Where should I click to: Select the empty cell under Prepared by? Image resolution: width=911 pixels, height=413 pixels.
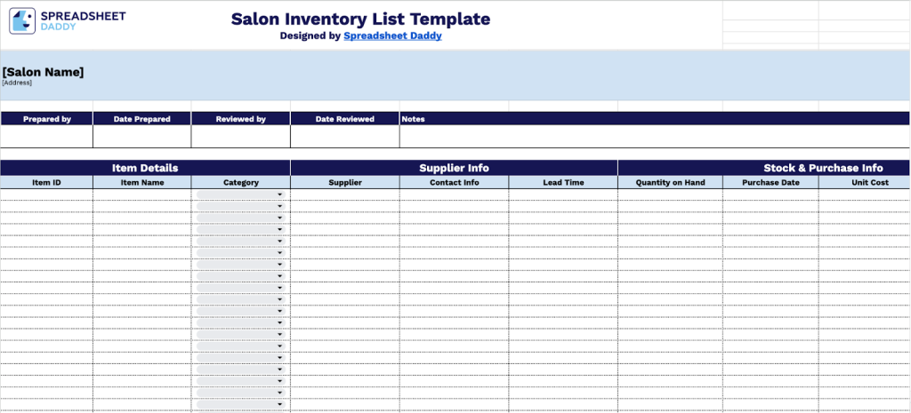coord(46,136)
